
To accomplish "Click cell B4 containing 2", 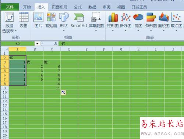I will 35,66.
